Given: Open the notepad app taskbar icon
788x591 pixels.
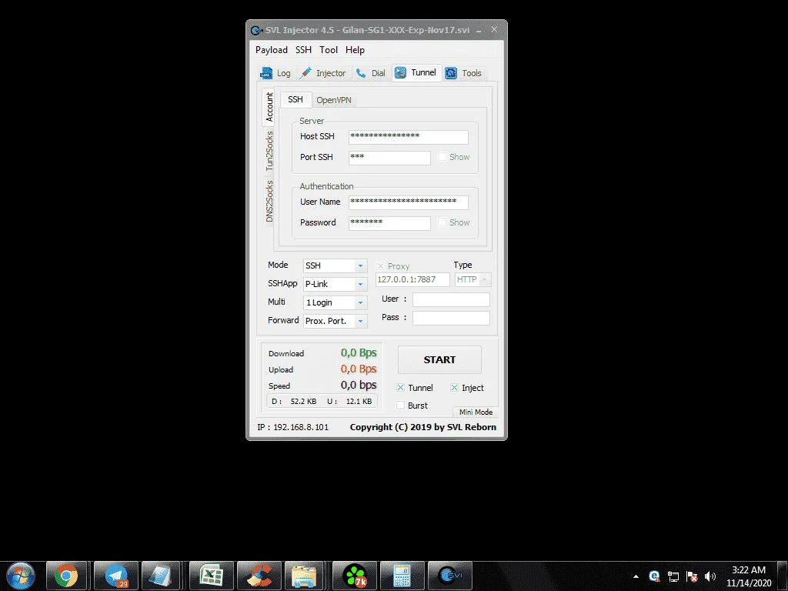Looking at the screenshot, I should [x=161, y=576].
